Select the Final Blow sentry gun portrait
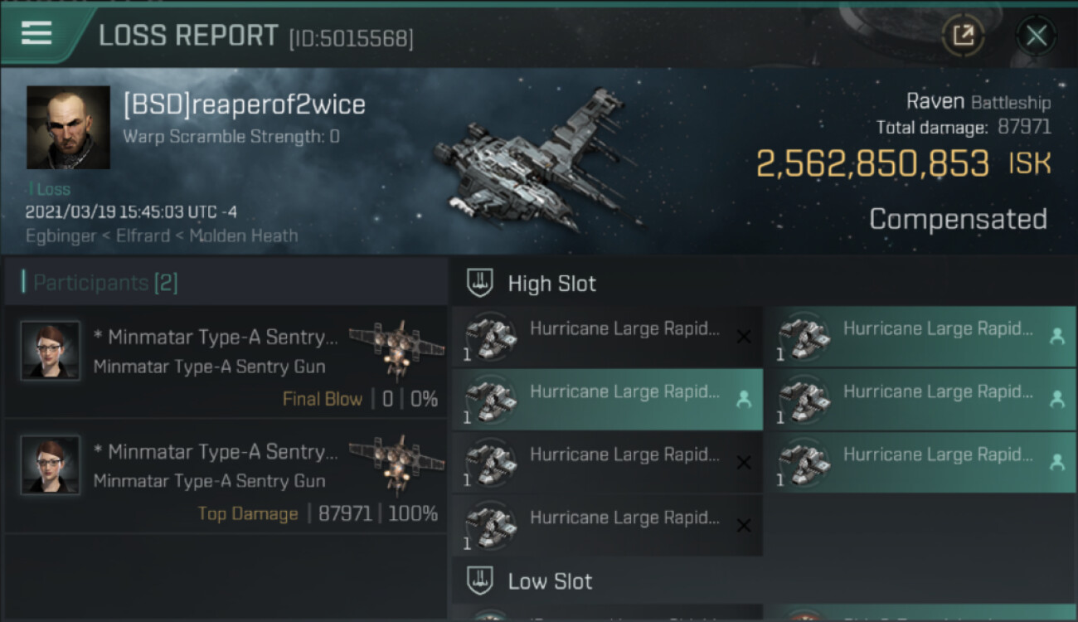1078x622 pixels. pos(51,351)
